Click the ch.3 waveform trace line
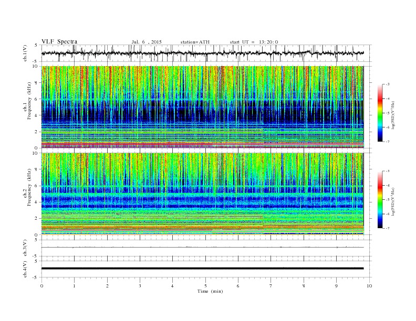This screenshot has width=416, height=321. point(202,248)
